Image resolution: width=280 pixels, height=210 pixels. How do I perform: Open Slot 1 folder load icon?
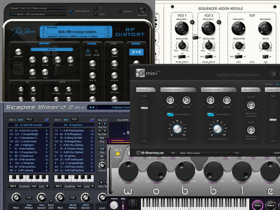click(x=47, y=119)
